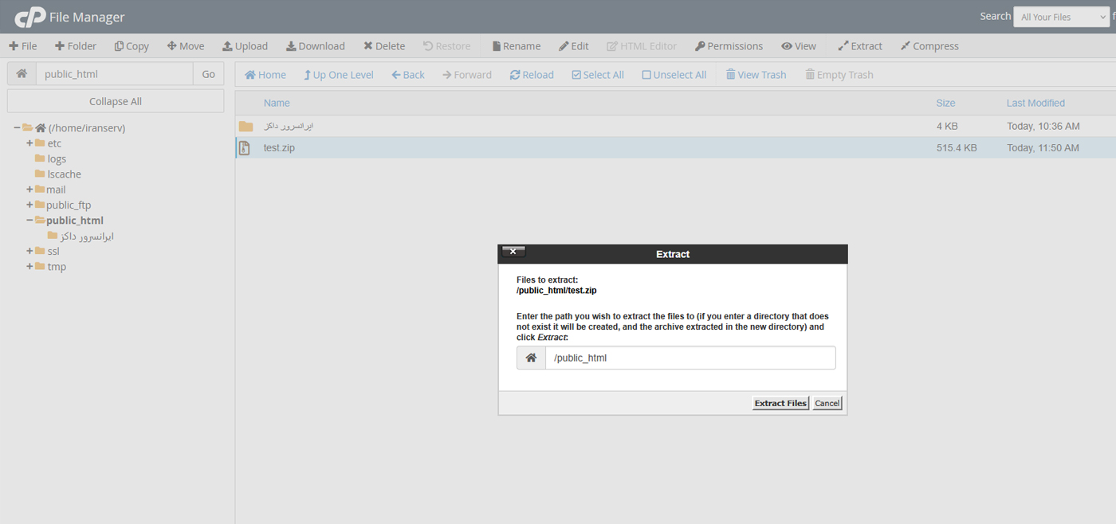The width and height of the screenshot is (1116, 524).
Task: Click Unselect All checkbox
Action: [x=646, y=75]
